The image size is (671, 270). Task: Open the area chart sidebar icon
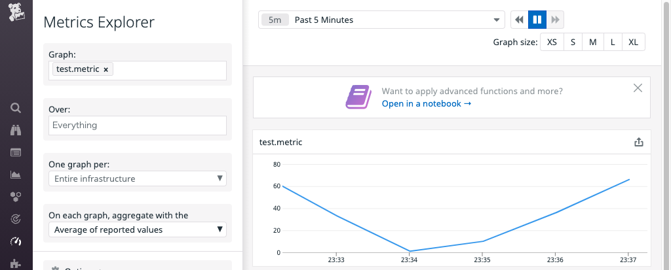(x=16, y=175)
